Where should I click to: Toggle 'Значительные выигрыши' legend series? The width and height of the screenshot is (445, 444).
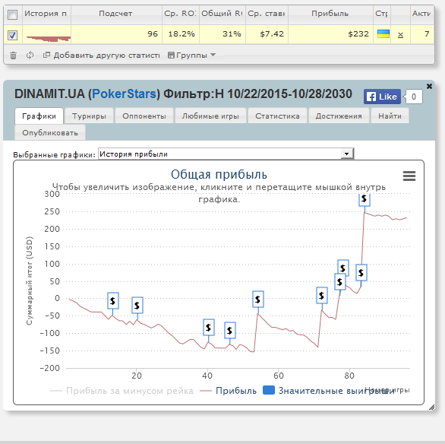point(328,391)
